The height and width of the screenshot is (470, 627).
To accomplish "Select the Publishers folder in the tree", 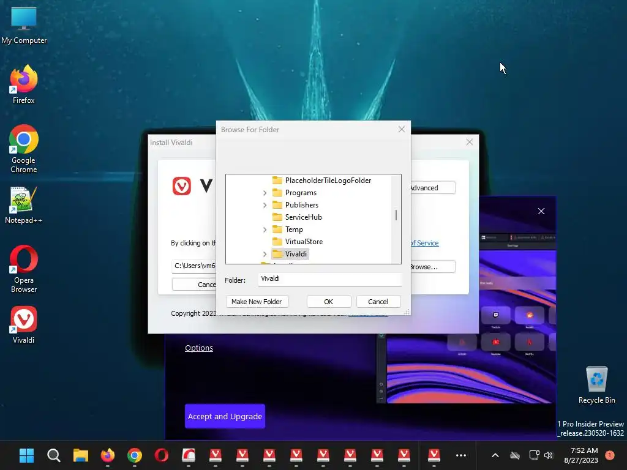I will (x=301, y=204).
